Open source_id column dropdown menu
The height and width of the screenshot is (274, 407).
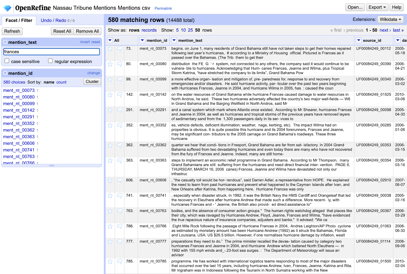click(359, 40)
